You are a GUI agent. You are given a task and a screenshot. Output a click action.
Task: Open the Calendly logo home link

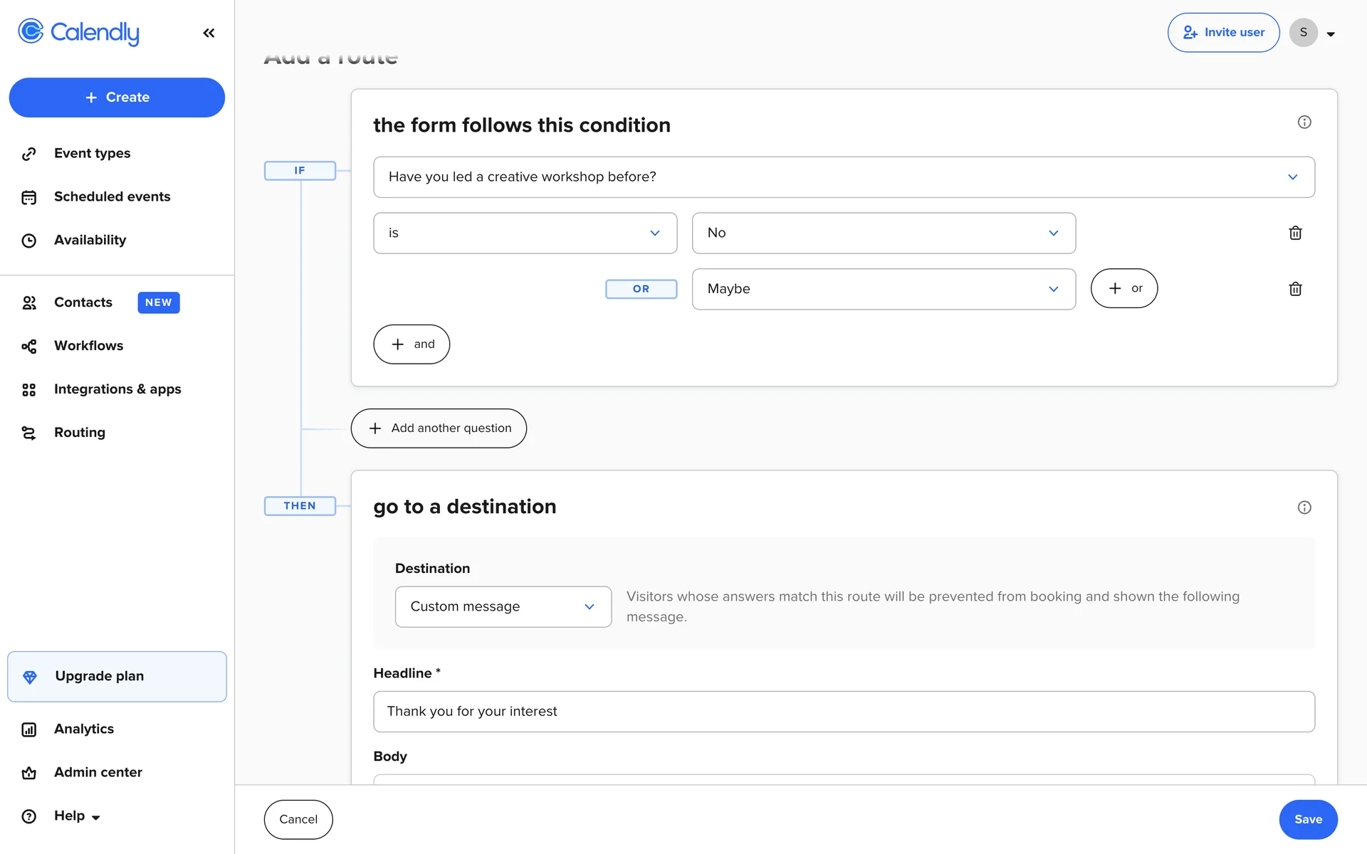point(79,32)
